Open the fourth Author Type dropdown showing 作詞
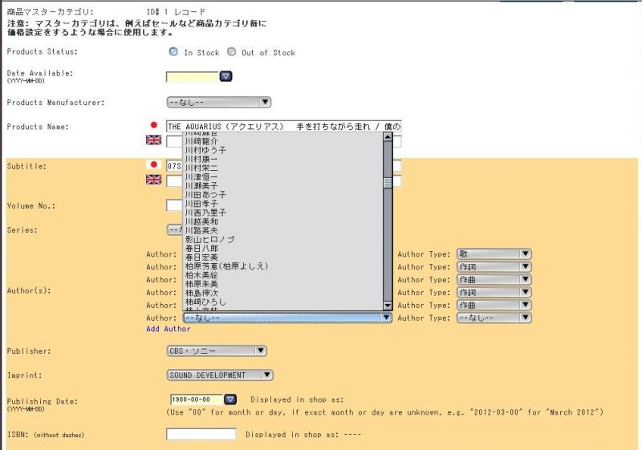 click(x=494, y=292)
